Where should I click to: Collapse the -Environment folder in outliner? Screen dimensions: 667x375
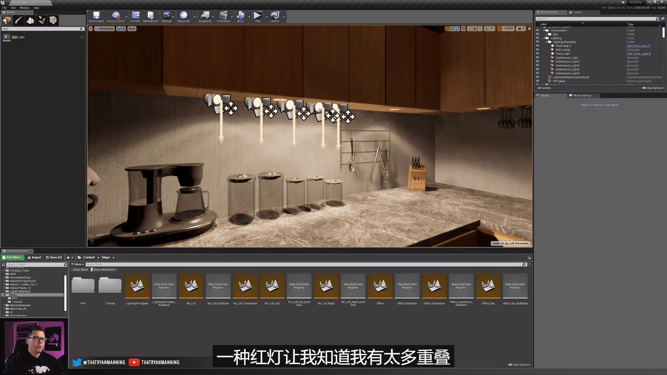[544, 31]
